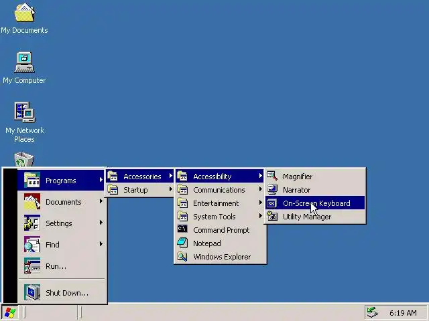Click the System Tools folder icon
The image size is (429, 321).
182,217
